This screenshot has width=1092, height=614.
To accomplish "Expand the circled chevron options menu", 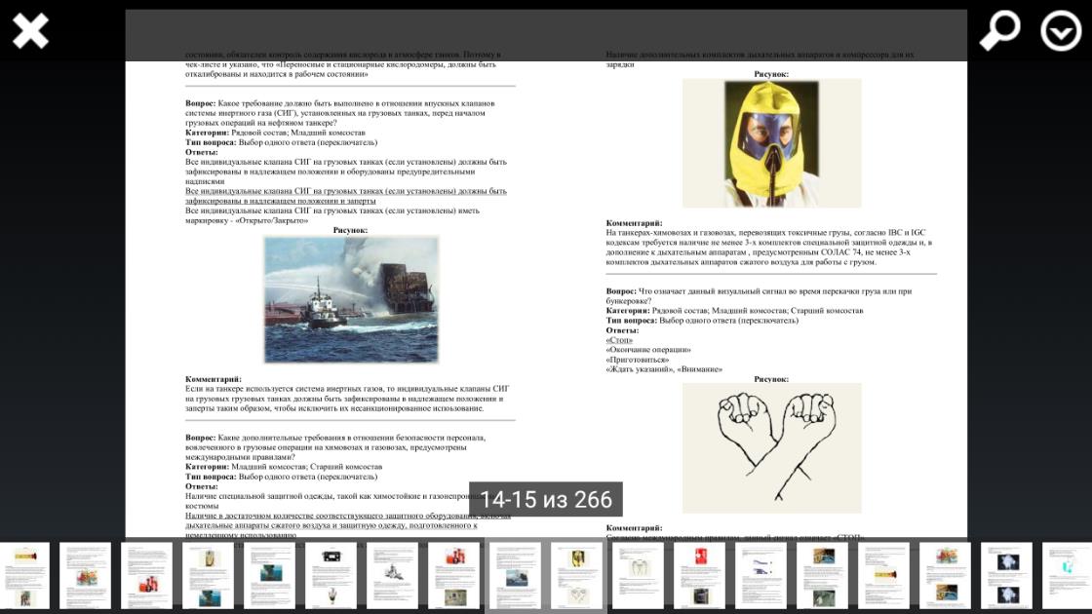I will click(x=1061, y=31).
